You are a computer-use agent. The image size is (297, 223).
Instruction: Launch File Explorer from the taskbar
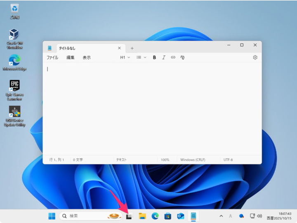tap(142, 216)
